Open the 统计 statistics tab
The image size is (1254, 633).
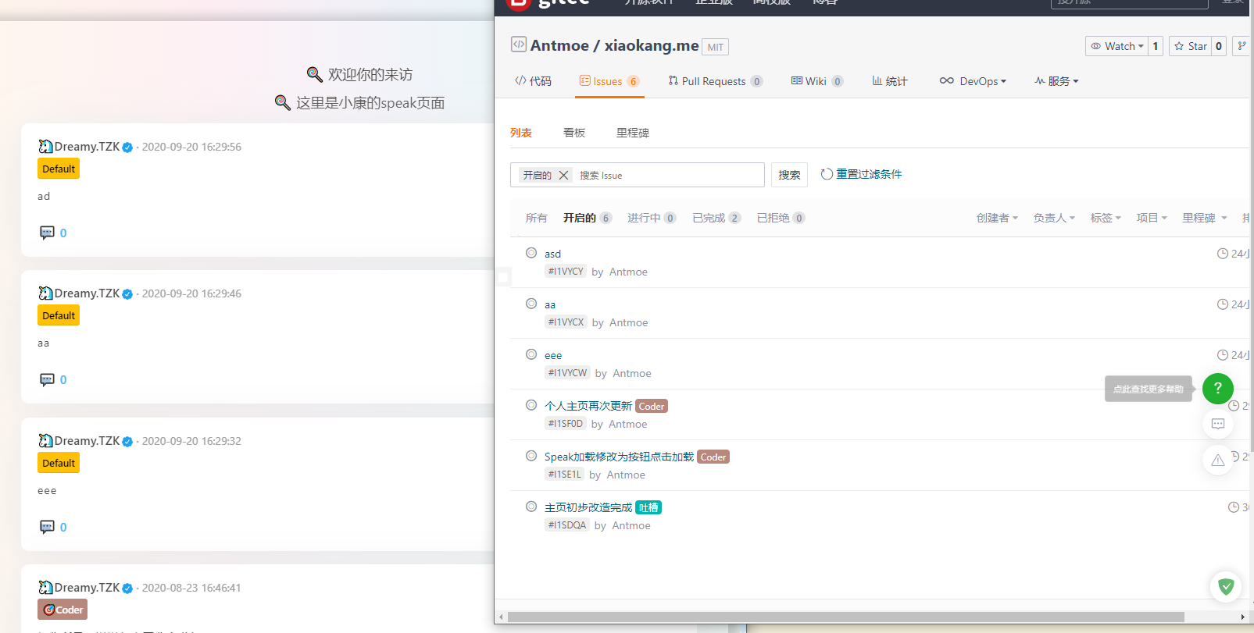(x=890, y=81)
